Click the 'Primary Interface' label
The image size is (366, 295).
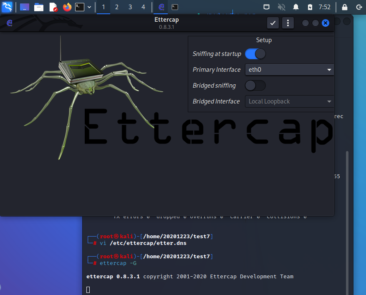tap(217, 70)
